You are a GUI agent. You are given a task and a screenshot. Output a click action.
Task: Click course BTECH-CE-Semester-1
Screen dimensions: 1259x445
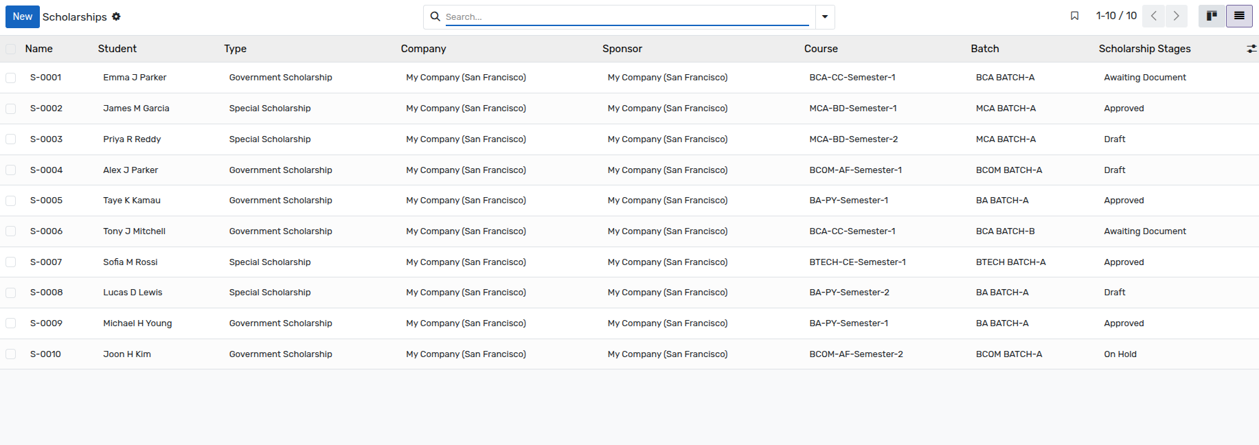(x=858, y=262)
